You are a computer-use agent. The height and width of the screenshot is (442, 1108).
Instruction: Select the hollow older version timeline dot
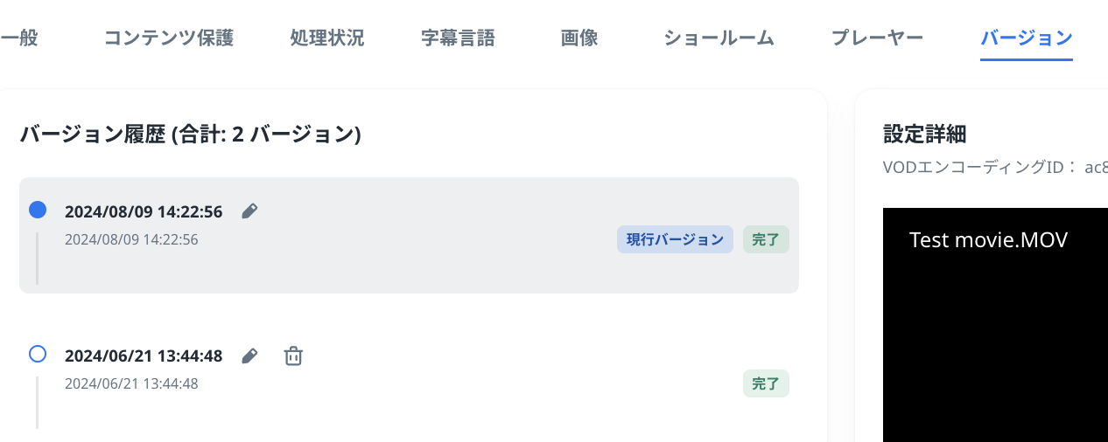pos(38,354)
